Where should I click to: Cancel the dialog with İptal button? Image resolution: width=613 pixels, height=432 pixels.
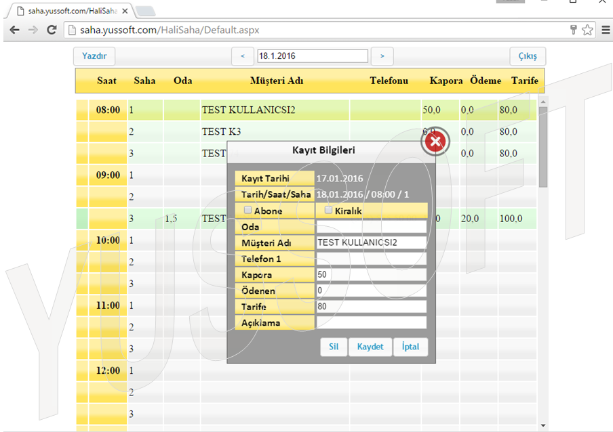410,347
